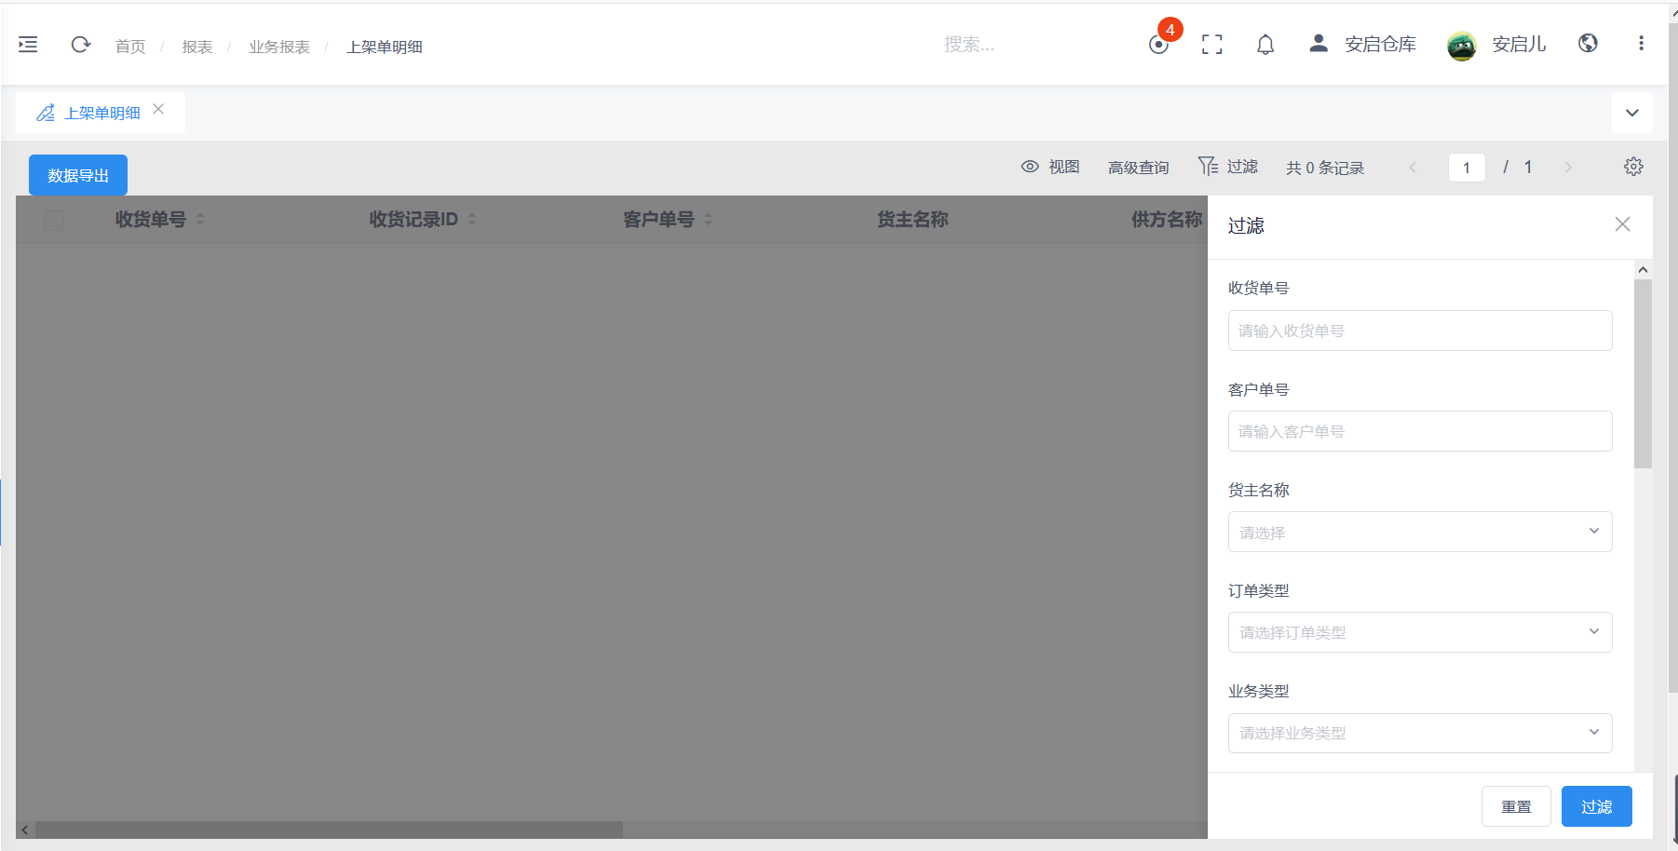Click the 货主名称 column header
The height and width of the screenshot is (851, 1678).
pyautogui.click(x=913, y=219)
